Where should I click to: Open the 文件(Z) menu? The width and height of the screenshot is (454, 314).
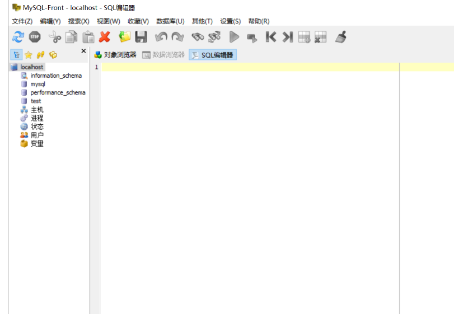22,21
